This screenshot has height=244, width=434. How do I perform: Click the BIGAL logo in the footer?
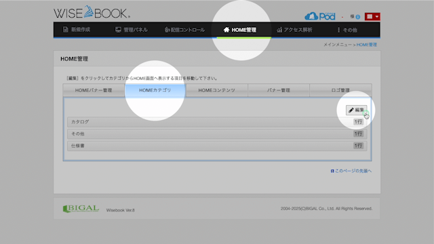pos(81,209)
